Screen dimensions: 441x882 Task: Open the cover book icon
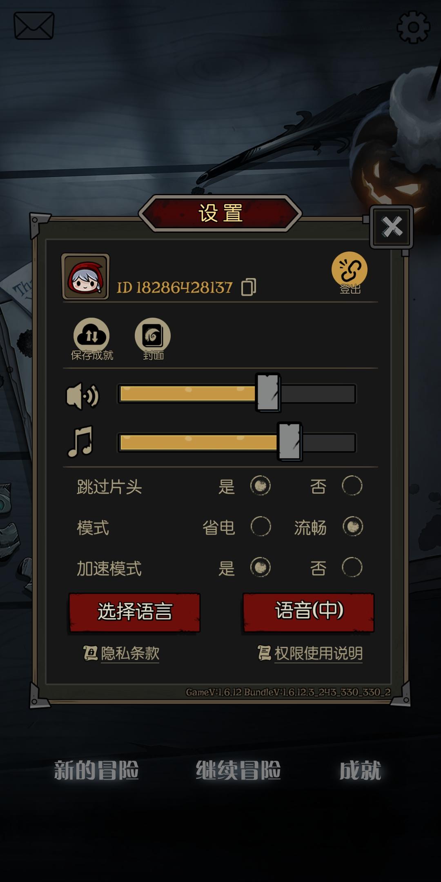pyautogui.click(x=153, y=335)
